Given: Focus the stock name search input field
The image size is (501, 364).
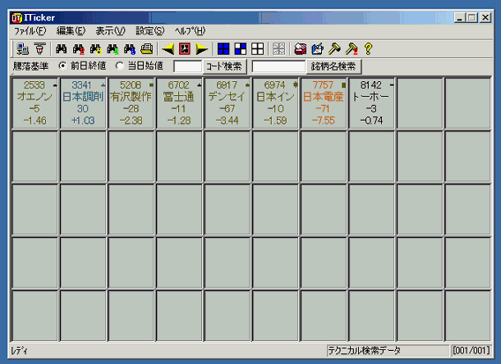Looking at the screenshot, I should click(278, 66).
